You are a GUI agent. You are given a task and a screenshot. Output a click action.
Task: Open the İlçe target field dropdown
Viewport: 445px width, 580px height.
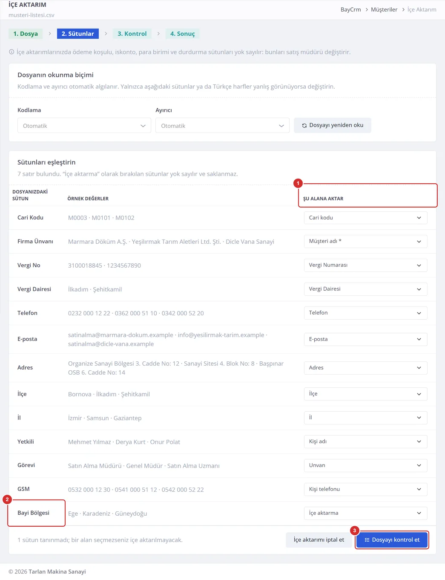coord(365,394)
